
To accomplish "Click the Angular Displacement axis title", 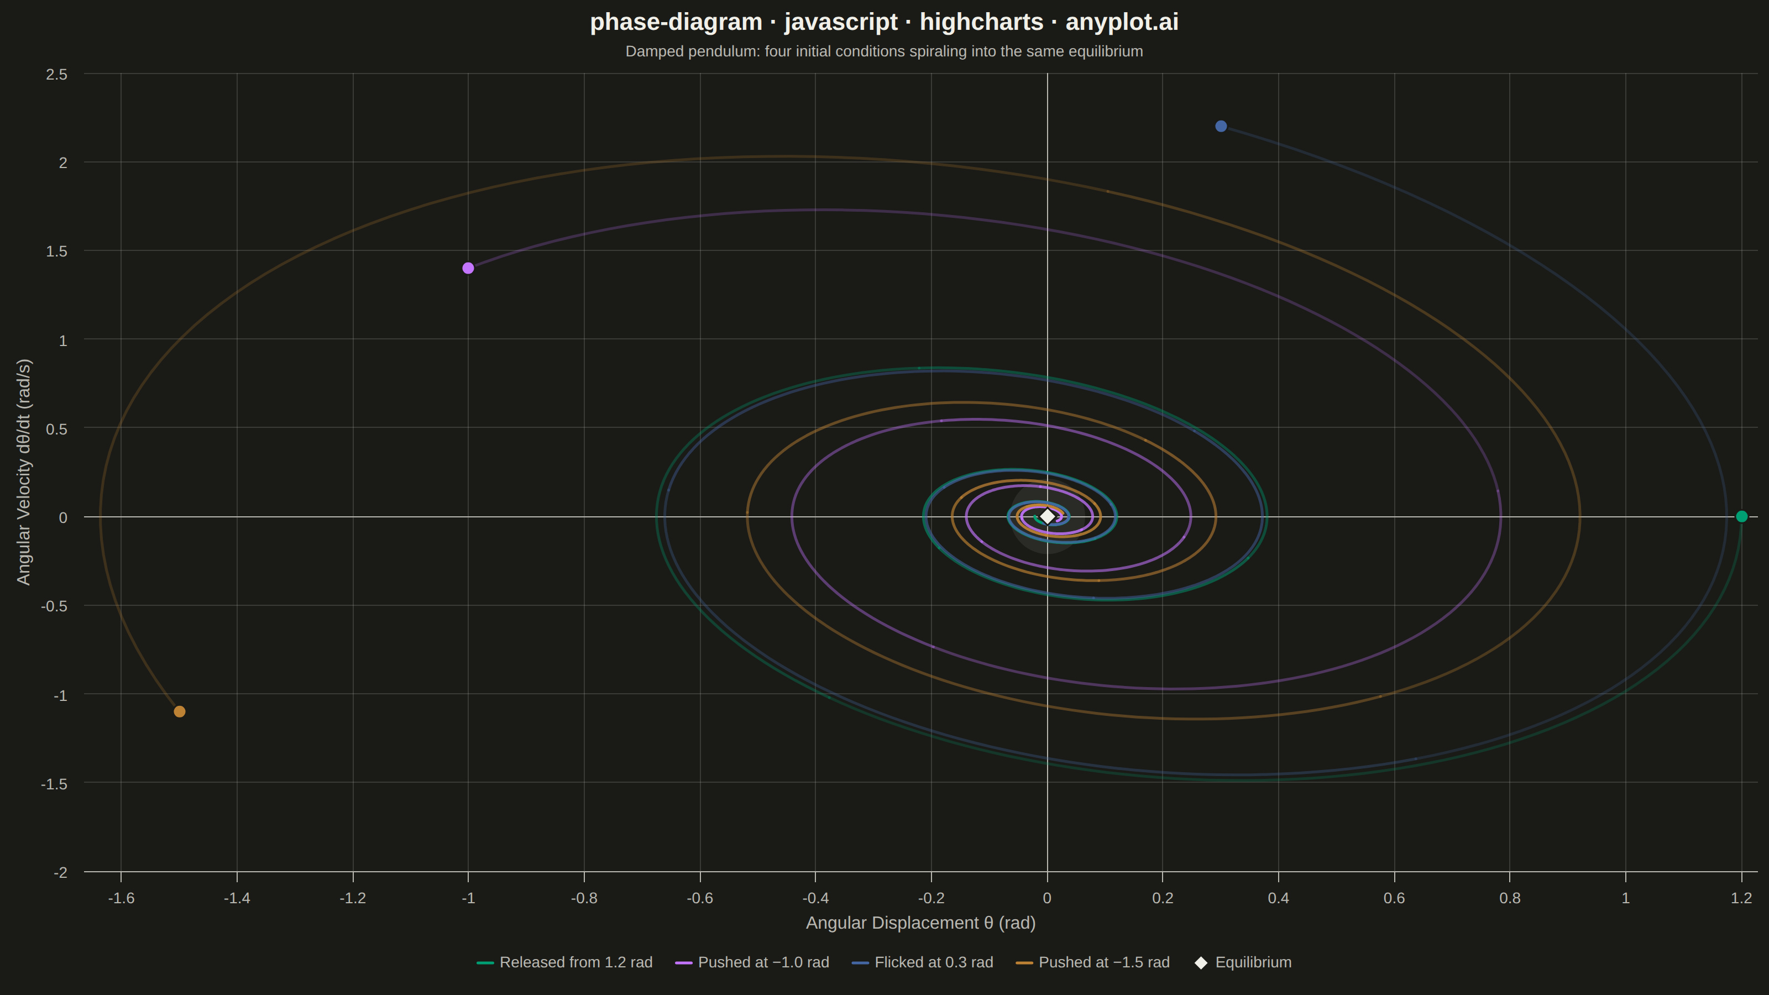I will (x=921, y=923).
